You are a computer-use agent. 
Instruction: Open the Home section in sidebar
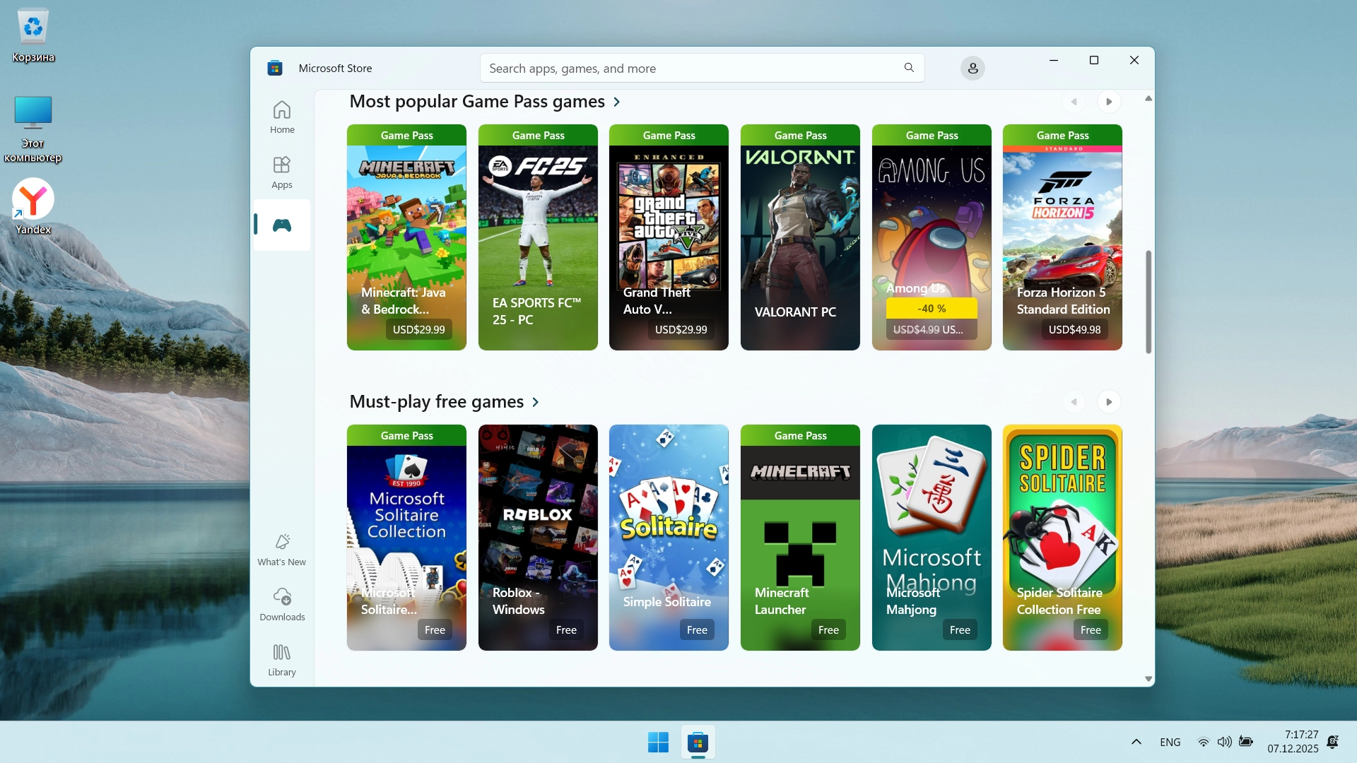(x=281, y=117)
